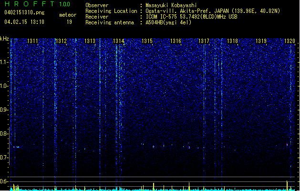Click time marker 1313
The height and width of the screenshot is (191, 300).
click(x=90, y=41)
